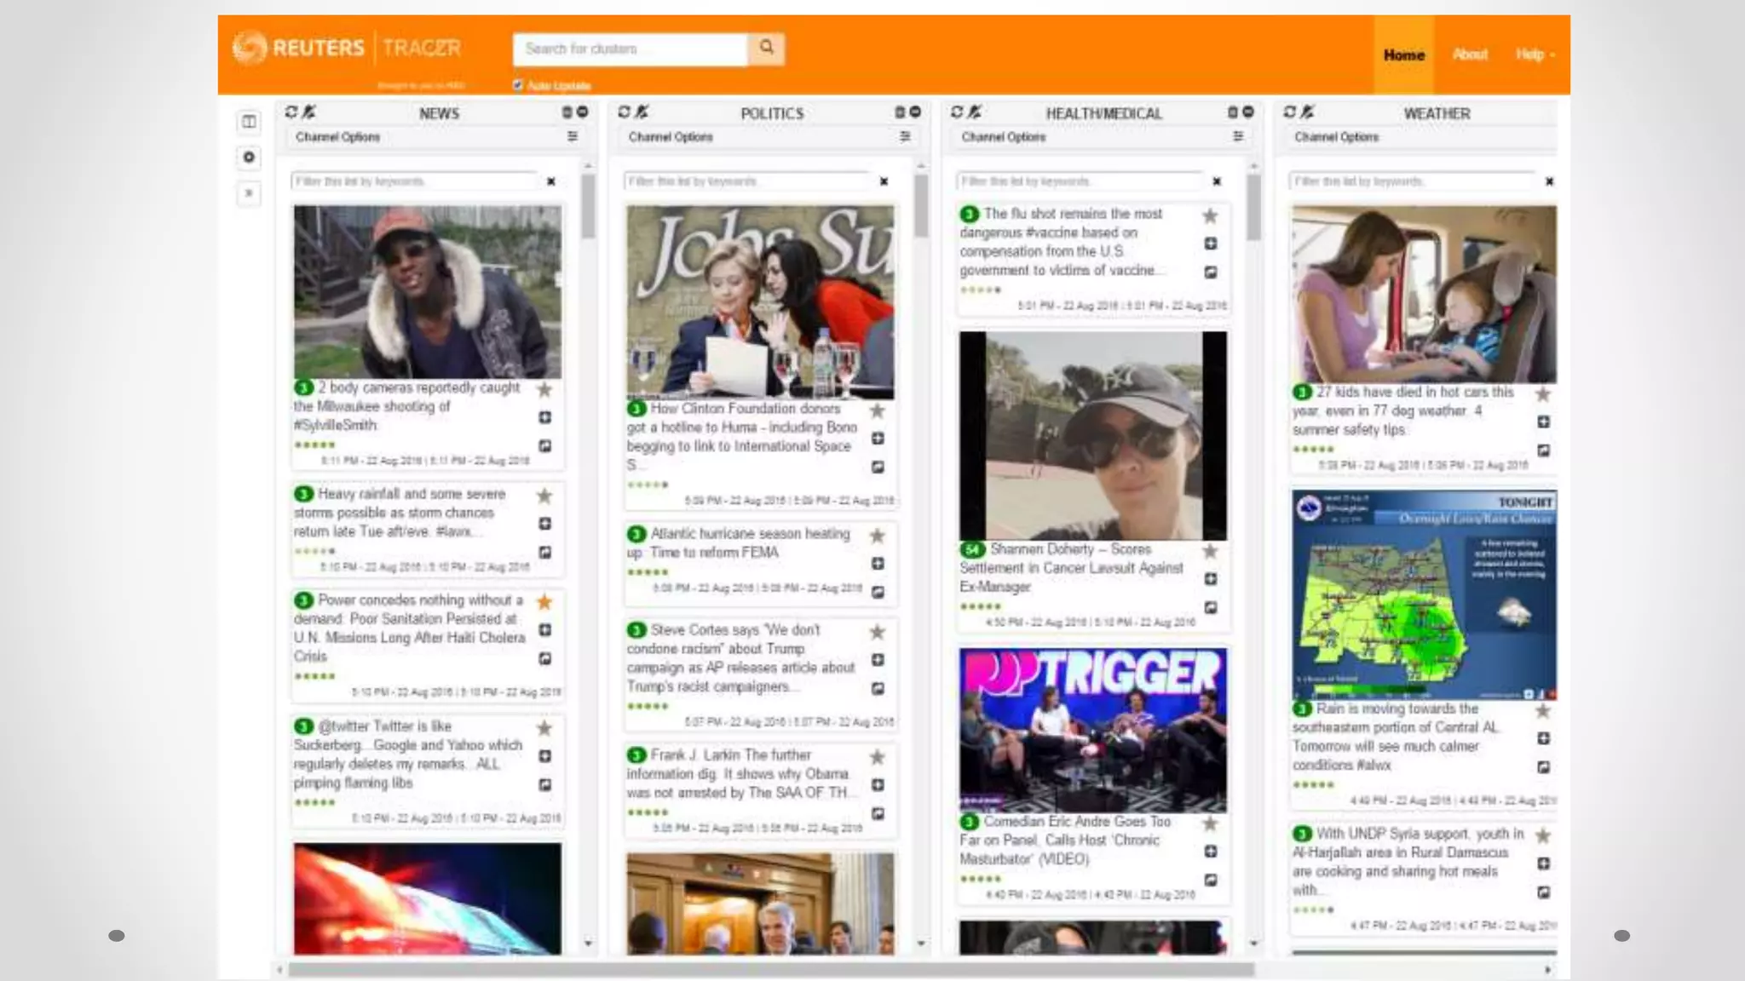1745x981 pixels.
Task: Click the columns layout icon in left sidebar
Action: [x=249, y=122]
